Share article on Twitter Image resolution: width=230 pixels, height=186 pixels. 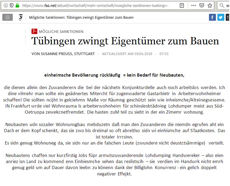(221, 17)
